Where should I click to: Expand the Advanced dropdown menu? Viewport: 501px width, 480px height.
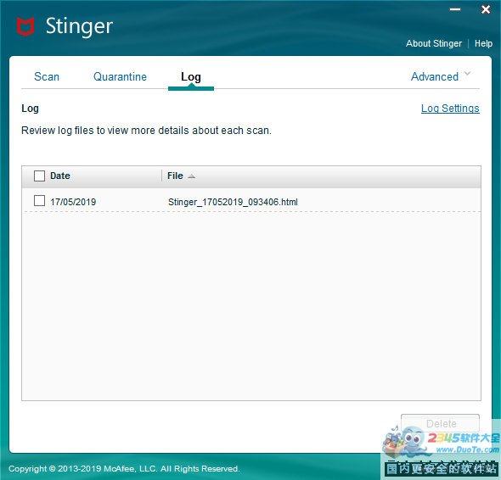441,76
